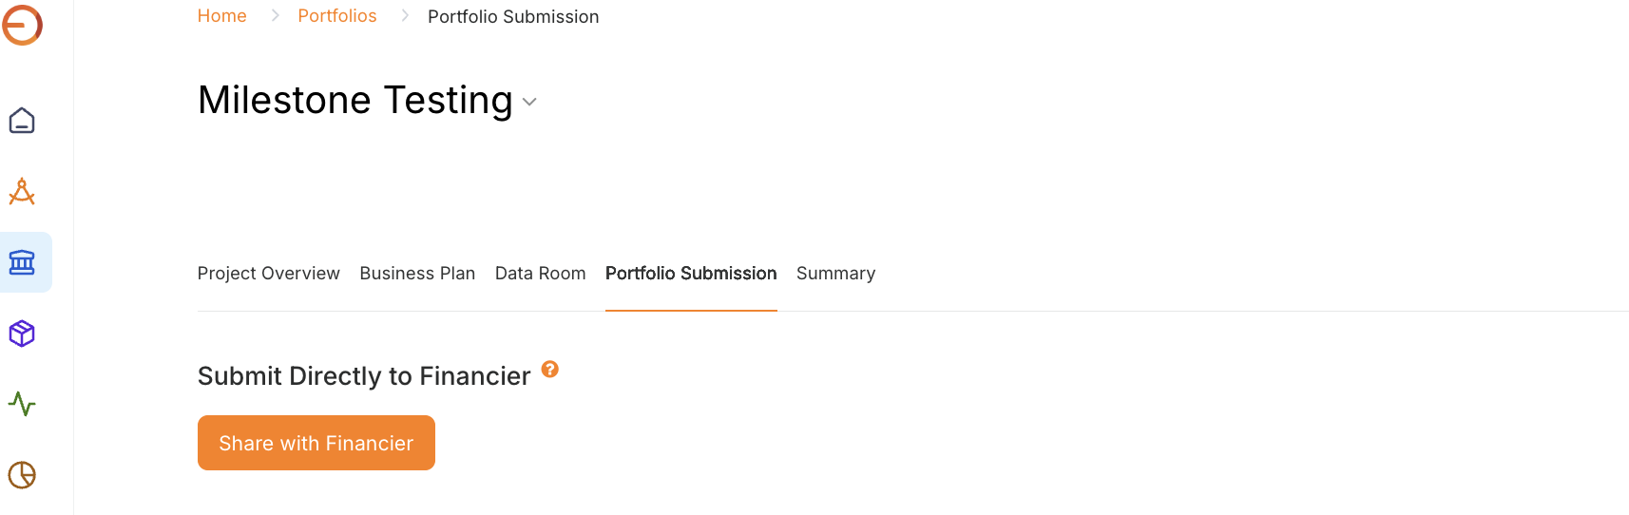Click the Milestone Testing project title
Viewport: 1629px width, 515px height.
pos(355,100)
